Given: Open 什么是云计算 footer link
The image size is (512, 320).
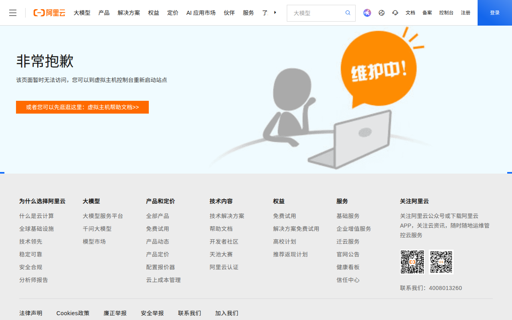Looking at the screenshot, I should click(36, 216).
